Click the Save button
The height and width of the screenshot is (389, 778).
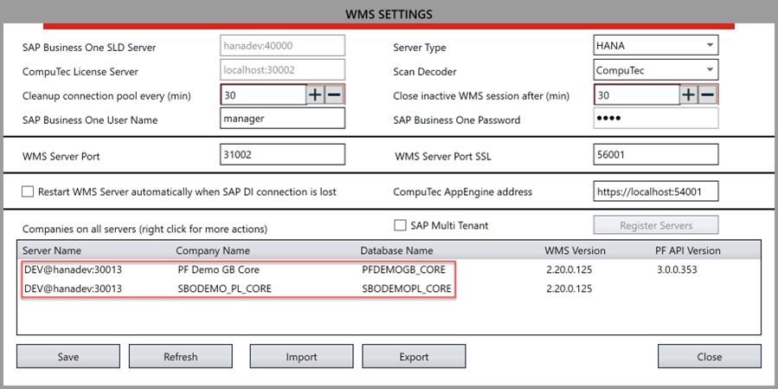[68, 356]
